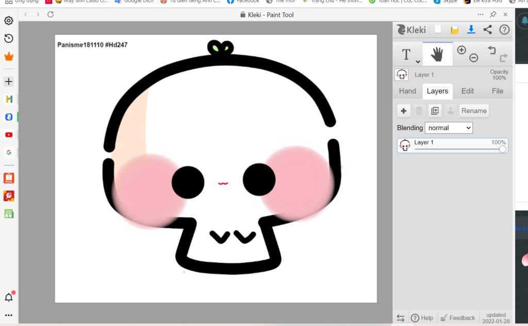Screen dimensions: 528x326
Task: Zoom in with the plus magnifier
Action: (461, 50)
